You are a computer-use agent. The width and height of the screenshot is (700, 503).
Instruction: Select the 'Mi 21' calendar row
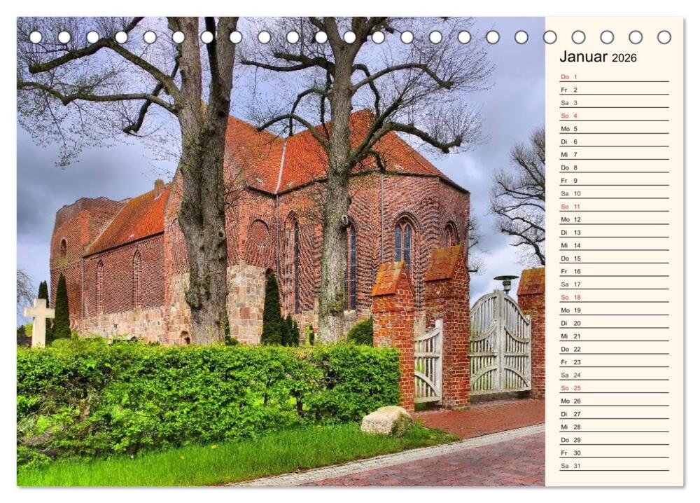click(x=615, y=336)
